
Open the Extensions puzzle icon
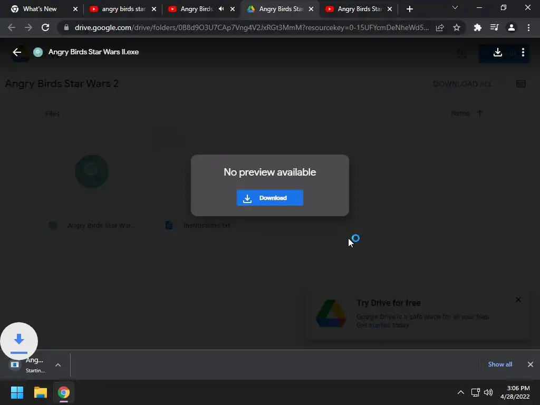point(478,27)
